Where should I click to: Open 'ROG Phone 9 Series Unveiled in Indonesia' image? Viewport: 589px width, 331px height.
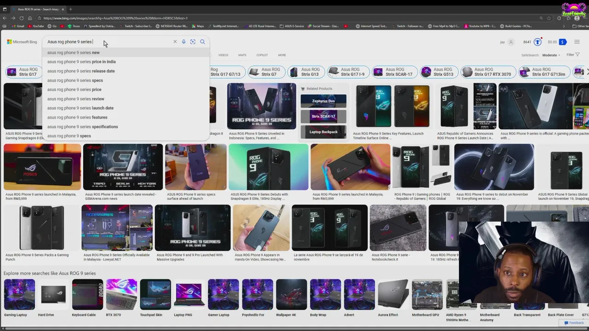pos(261,106)
